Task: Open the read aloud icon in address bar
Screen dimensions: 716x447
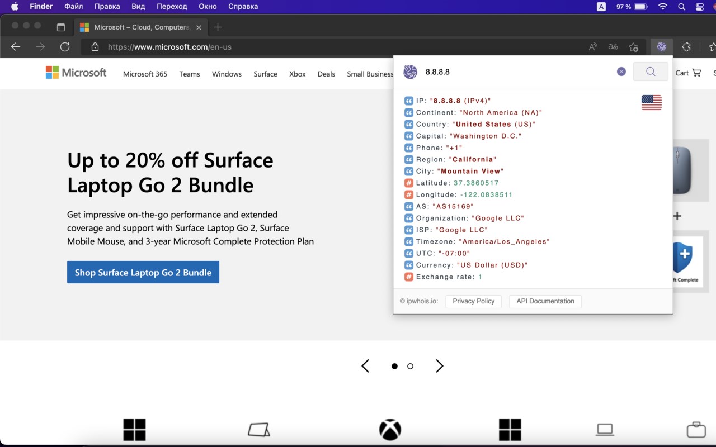Action: (593, 47)
